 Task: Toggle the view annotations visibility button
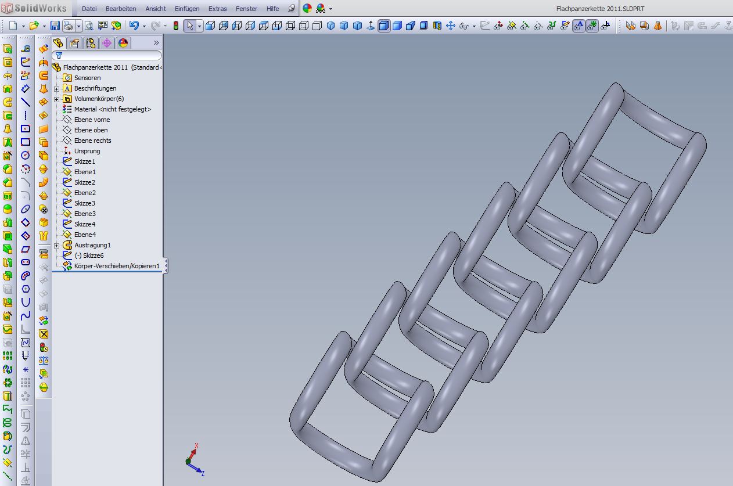(x=579, y=26)
